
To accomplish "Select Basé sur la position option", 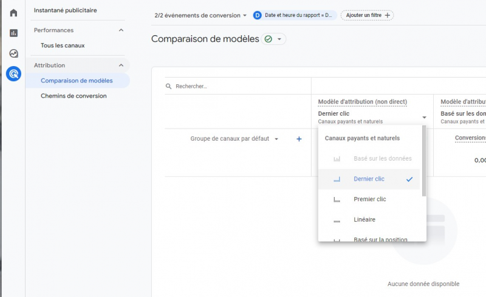I will click(369, 238).
